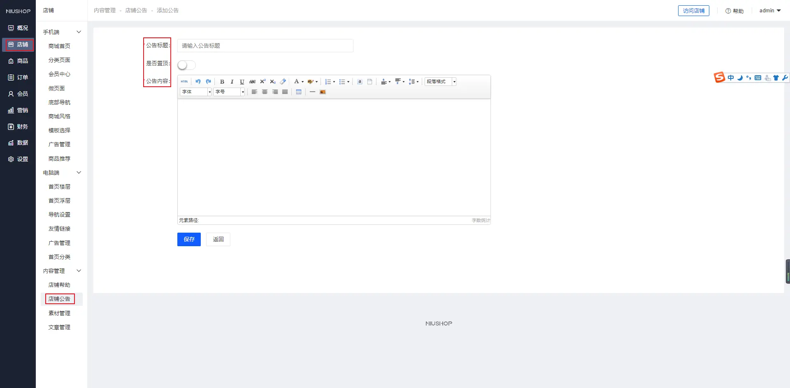Toggle HTML source mode in the editor
The image size is (790, 388).
[184, 81]
